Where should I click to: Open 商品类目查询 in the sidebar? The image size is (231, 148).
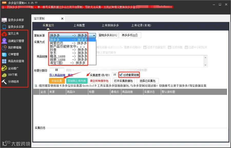pos(16,61)
